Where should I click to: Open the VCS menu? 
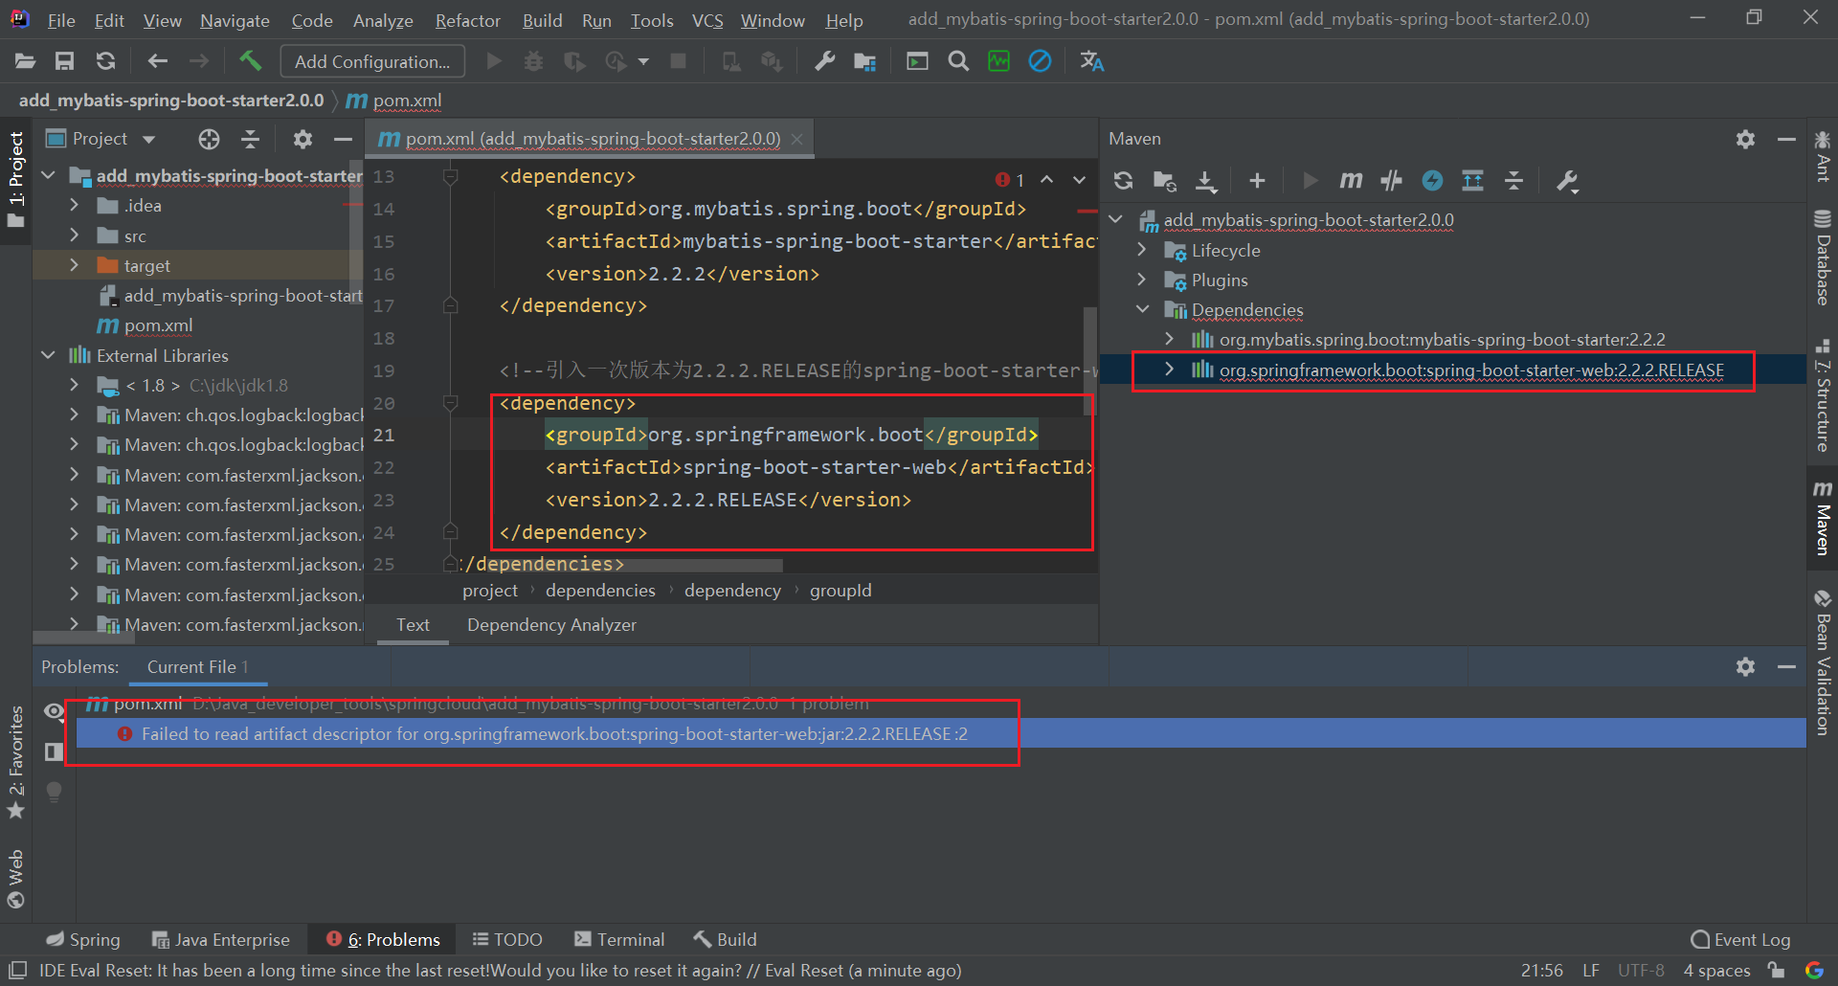click(707, 20)
